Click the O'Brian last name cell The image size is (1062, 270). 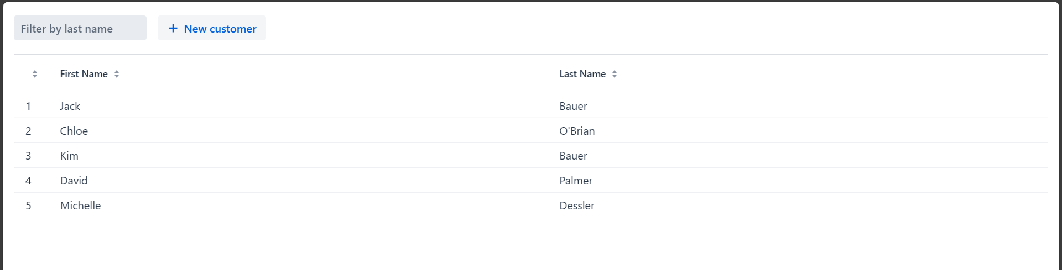[x=577, y=131]
